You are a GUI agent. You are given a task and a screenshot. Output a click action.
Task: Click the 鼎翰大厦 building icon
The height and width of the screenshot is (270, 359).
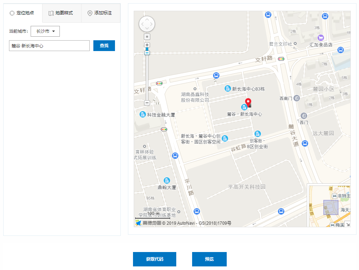(167, 180)
